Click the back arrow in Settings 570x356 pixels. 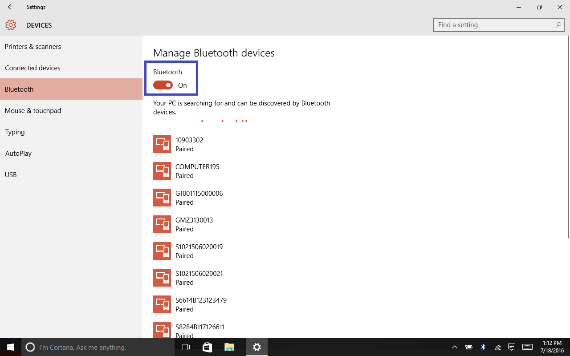(11, 7)
